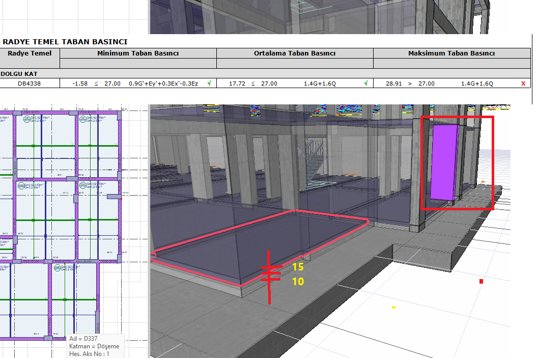This screenshot has width=538, height=358.
Task: Click the Maksimum Taban Basıncı header
Action: coord(451,53)
